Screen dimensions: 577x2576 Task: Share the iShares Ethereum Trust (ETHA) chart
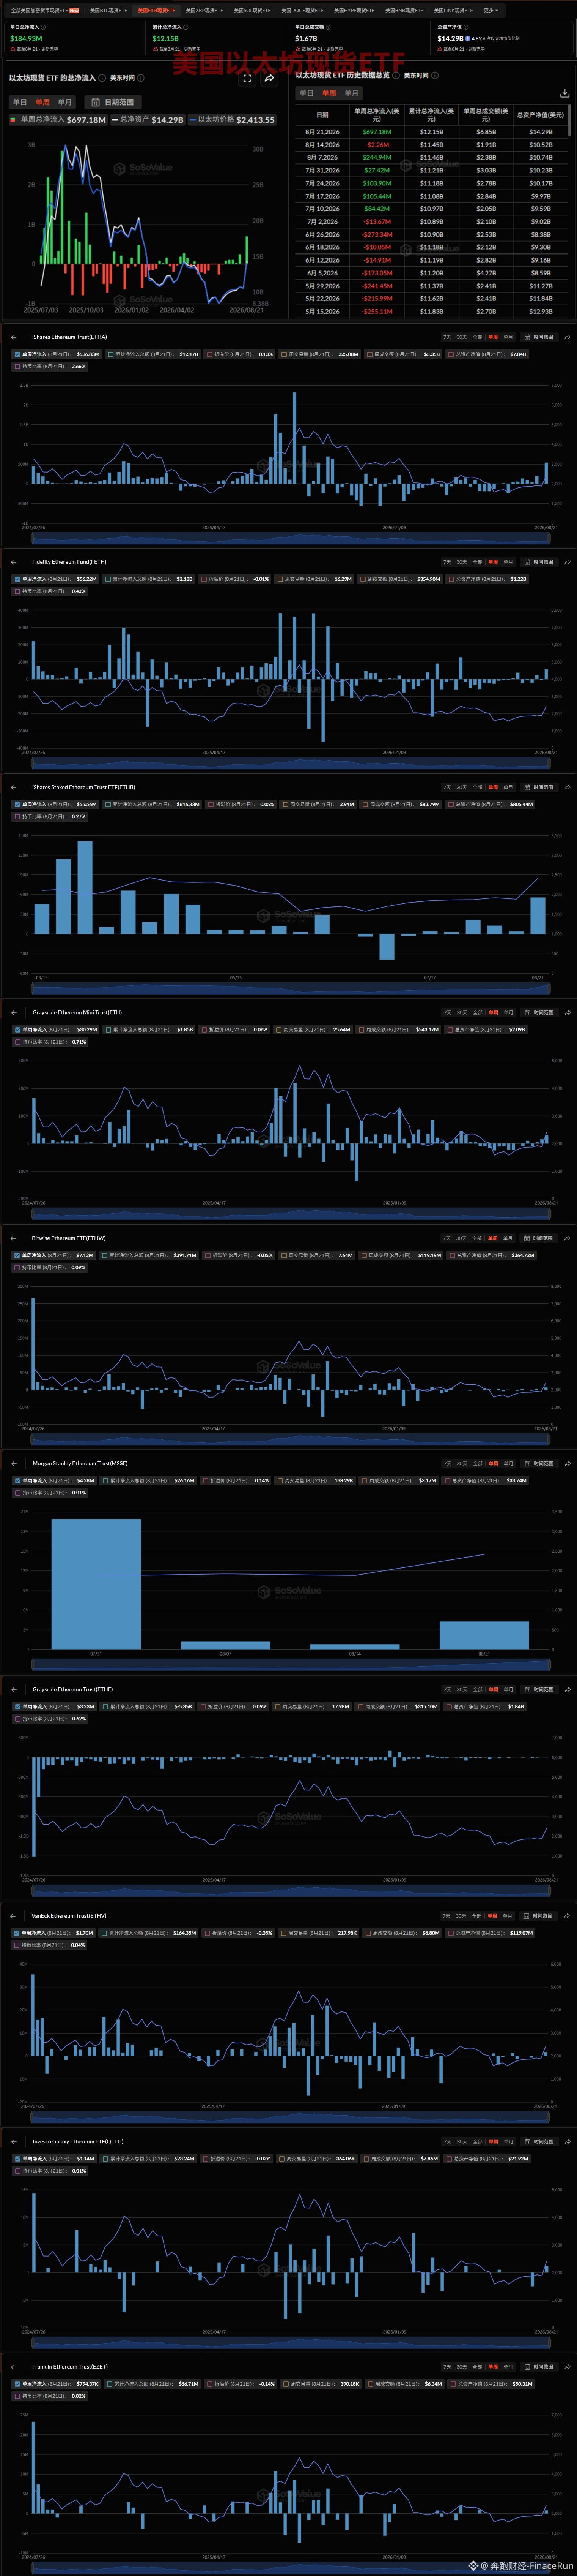(x=568, y=337)
